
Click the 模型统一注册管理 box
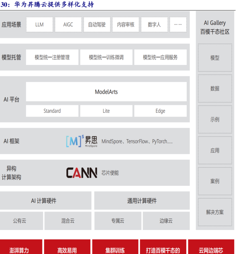click(52, 57)
